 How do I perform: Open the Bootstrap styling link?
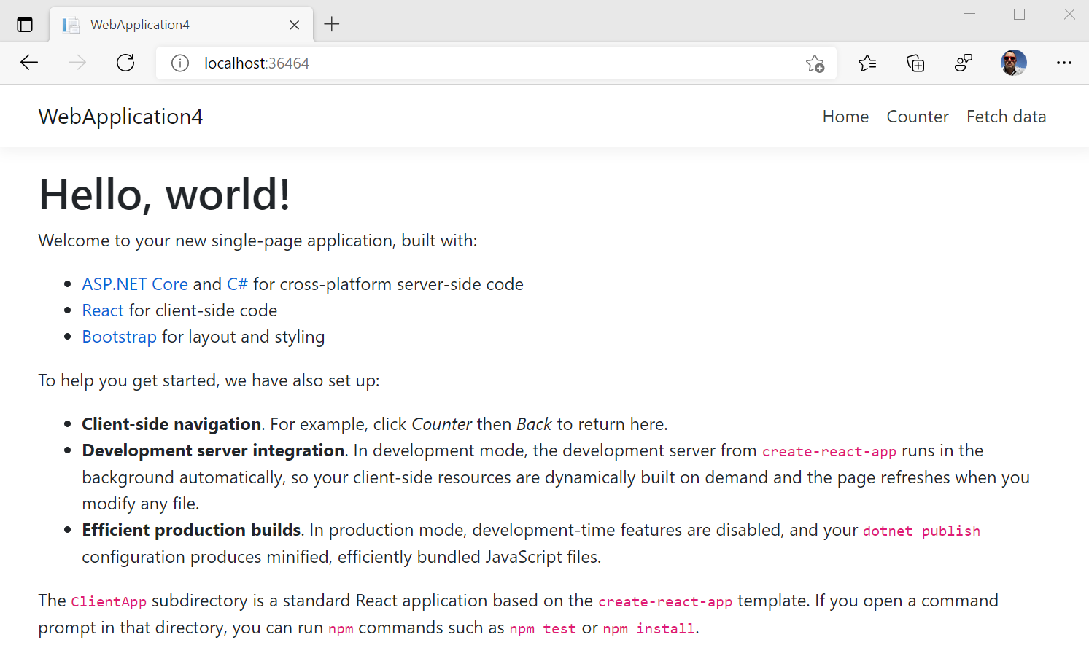click(x=119, y=336)
